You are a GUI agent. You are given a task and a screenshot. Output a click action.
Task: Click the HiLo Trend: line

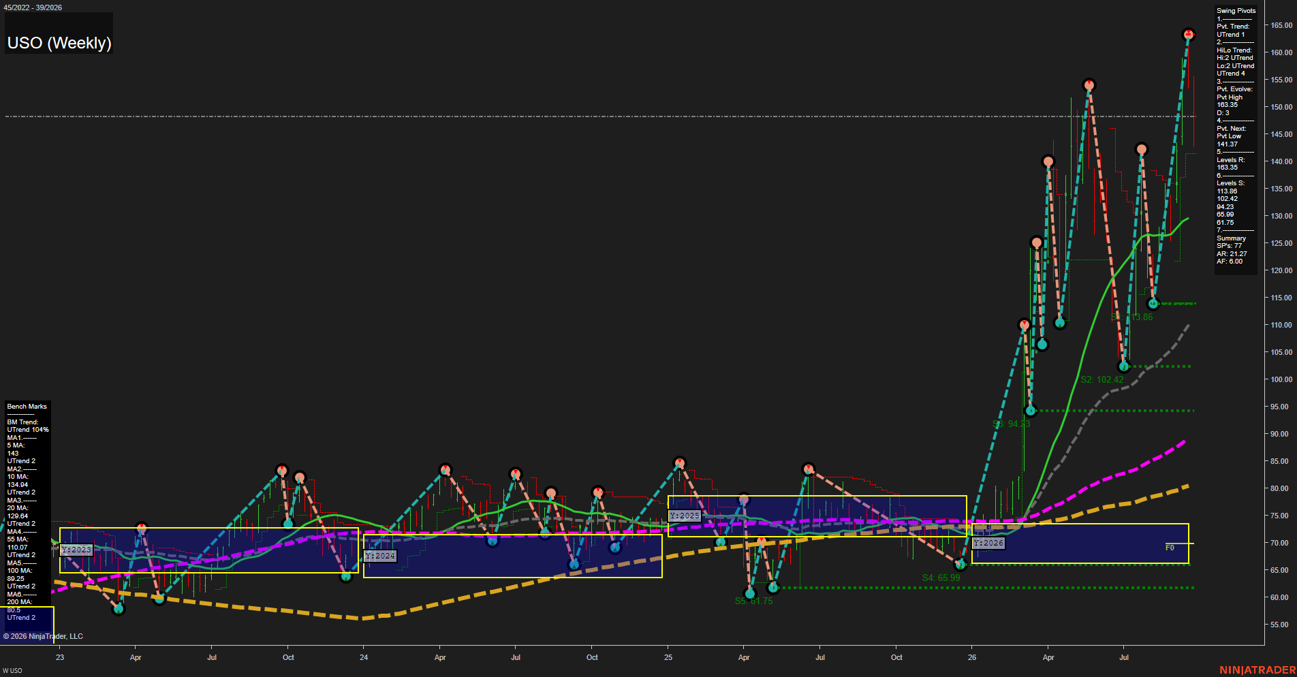1234,50
